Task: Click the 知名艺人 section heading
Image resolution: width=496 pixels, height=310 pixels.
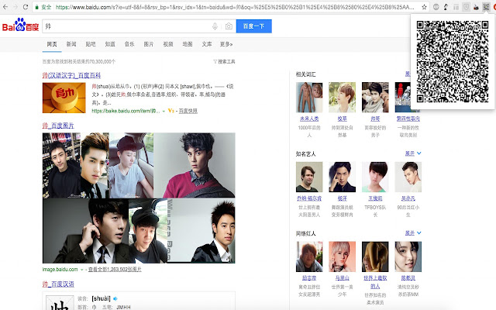Action: 305,154
